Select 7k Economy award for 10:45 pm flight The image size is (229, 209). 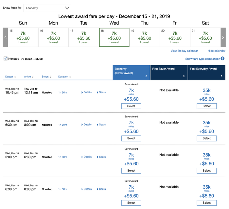point(131,106)
